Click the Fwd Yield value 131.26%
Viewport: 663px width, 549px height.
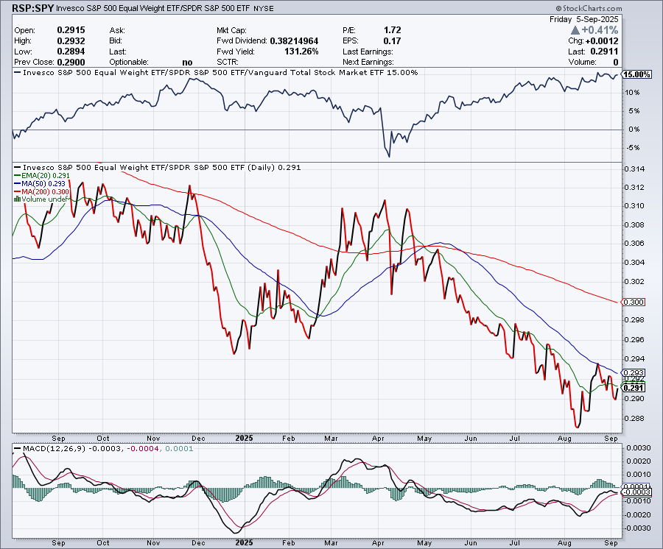(x=301, y=52)
